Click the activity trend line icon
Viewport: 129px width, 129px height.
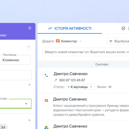click(x=50, y=28)
